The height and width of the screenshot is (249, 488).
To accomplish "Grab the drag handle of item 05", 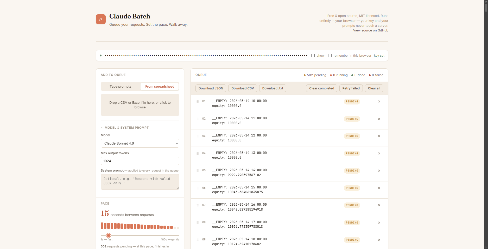I will point(198,171).
